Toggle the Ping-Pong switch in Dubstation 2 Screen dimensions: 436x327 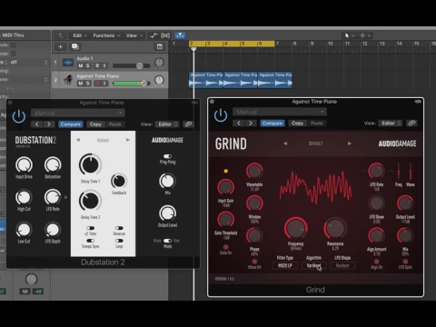(x=167, y=156)
